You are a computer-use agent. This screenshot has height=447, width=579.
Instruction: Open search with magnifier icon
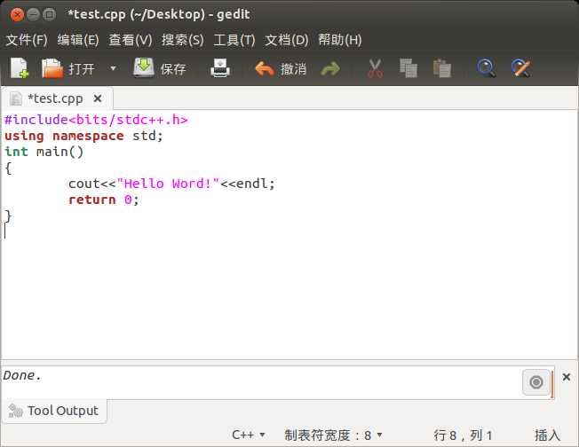[x=486, y=68]
